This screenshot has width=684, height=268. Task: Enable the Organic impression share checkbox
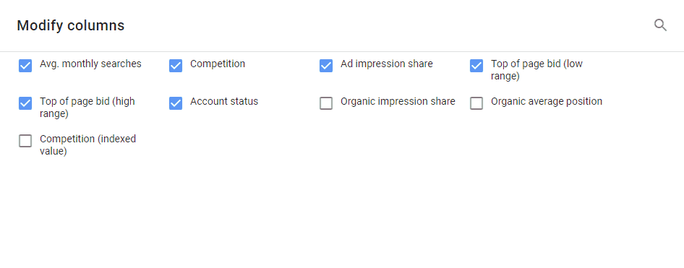326,103
